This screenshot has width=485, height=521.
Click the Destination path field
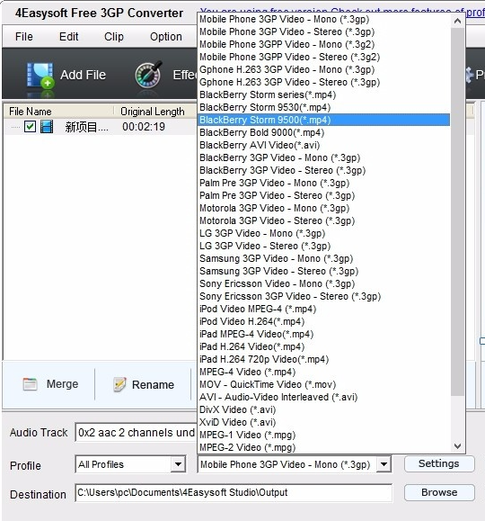coord(234,493)
